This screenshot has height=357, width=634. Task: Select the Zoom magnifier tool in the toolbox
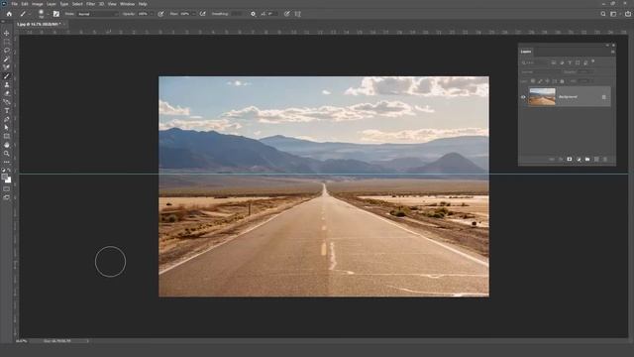pyautogui.click(x=7, y=154)
